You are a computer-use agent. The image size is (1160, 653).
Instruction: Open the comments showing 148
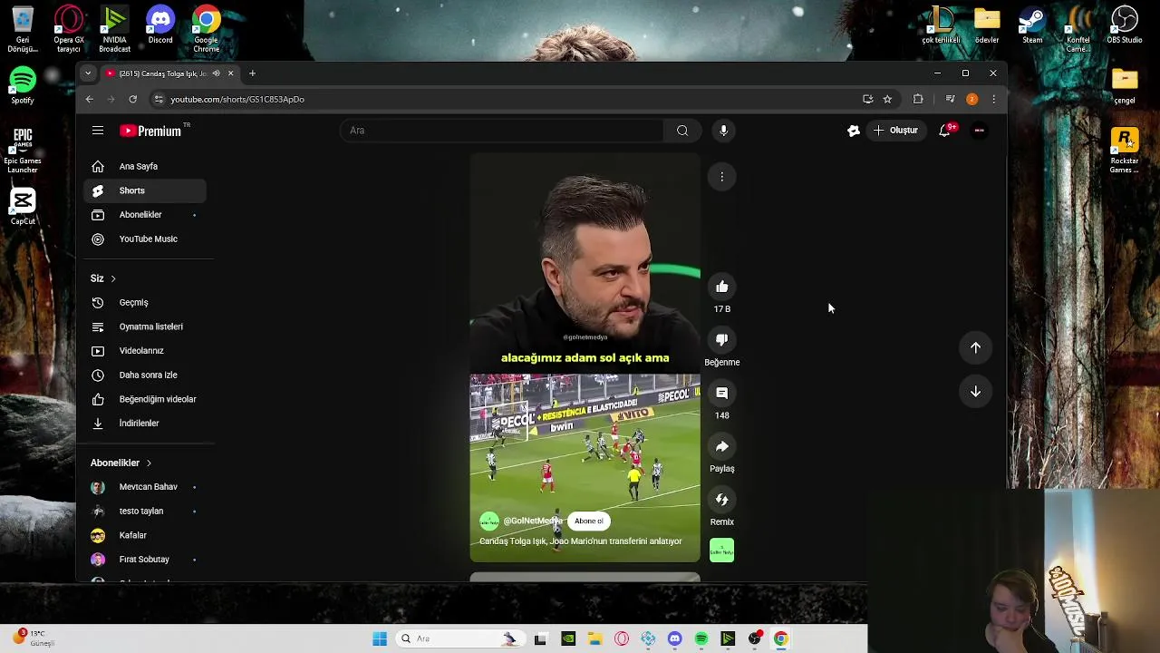[722, 394]
